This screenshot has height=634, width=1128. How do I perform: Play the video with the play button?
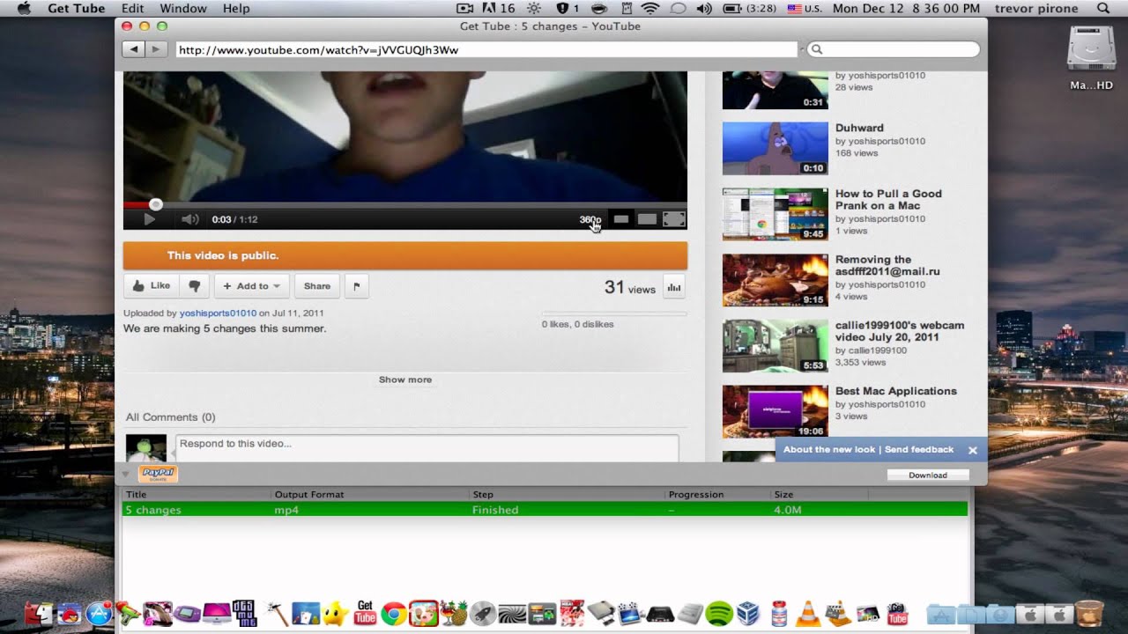(149, 219)
